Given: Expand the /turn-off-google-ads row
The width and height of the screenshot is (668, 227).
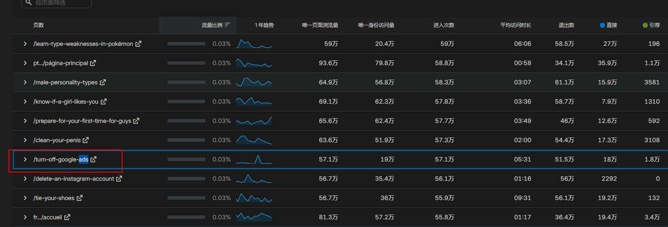Looking at the screenshot, I should click(x=25, y=159).
